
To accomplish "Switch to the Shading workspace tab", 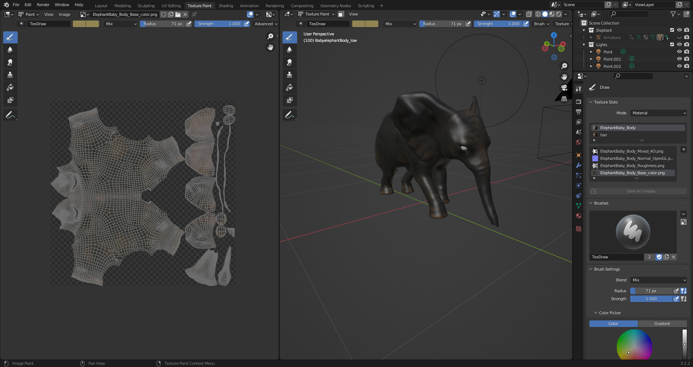I will [x=226, y=5].
